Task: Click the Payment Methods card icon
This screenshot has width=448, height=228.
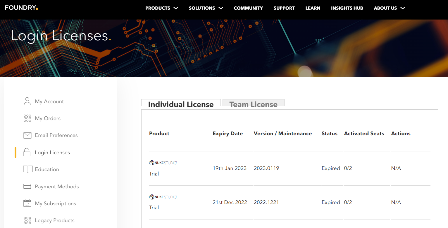Action: point(27,186)
